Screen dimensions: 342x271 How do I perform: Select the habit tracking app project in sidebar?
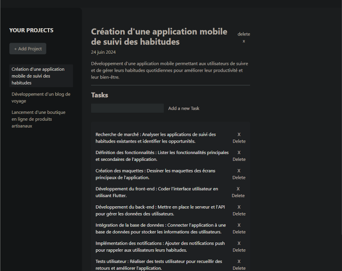pyautogui.click(x=41, y=76)
